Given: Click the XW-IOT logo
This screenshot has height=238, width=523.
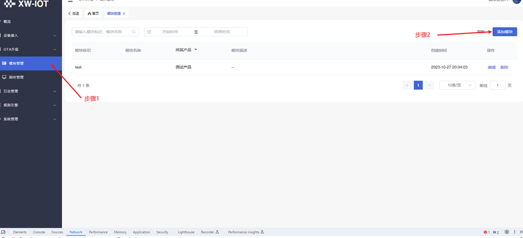Looking at the screenshot, I should pyautogui.click(x=26, y=4).
